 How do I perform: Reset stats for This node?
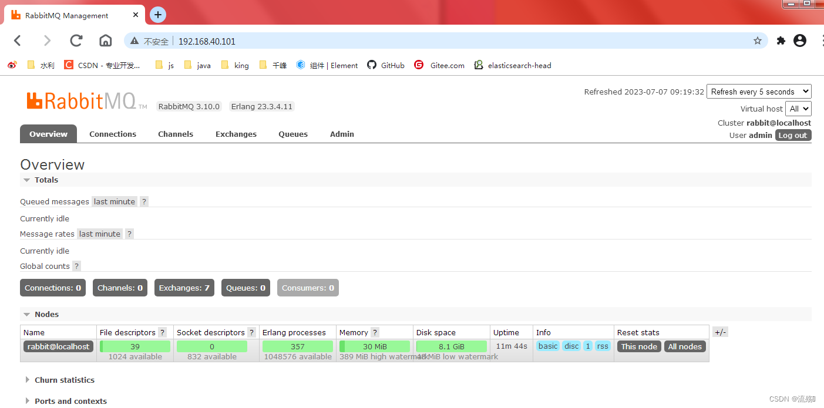pyautogui.click(x=639, y=346)
